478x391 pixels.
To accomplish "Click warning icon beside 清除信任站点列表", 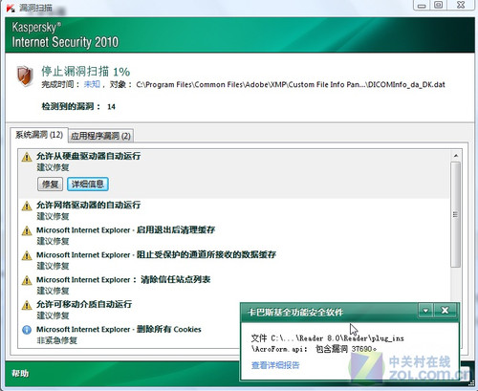I will click(x=27, y=280).
